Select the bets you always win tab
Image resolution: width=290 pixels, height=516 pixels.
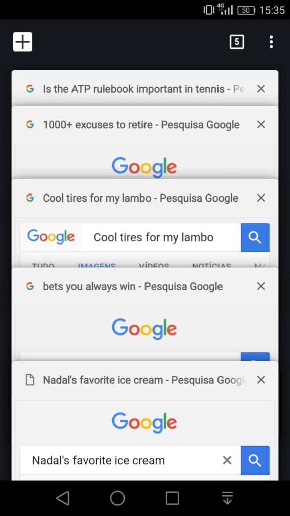point(133,287)
